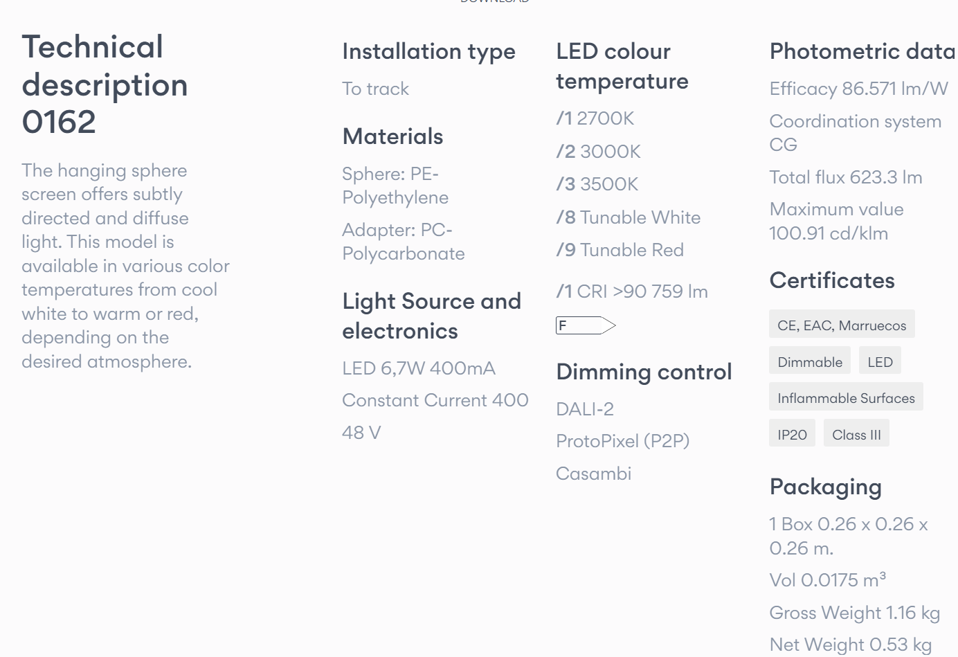Select the /1 2700K colour temperature option
958x657 pixels.
click(x=595, y=118)
